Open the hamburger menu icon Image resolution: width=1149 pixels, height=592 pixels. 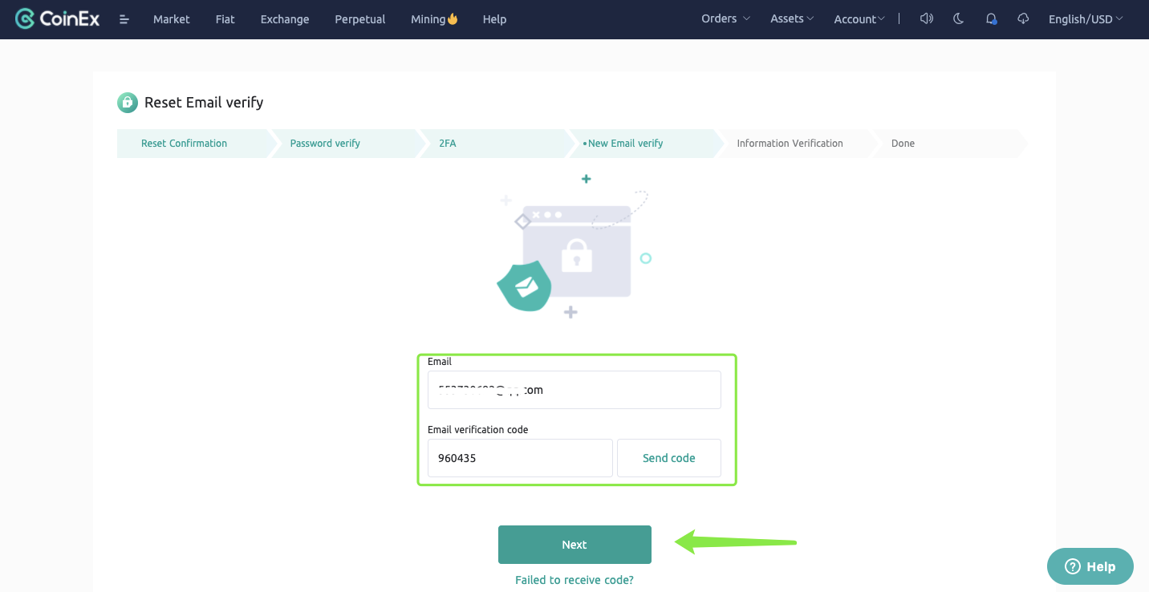coord(124,19)
